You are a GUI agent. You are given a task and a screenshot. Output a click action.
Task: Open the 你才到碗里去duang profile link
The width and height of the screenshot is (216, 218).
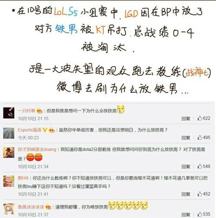pos(37,149)
